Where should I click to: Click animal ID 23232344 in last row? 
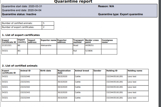(x=25, y=98)
